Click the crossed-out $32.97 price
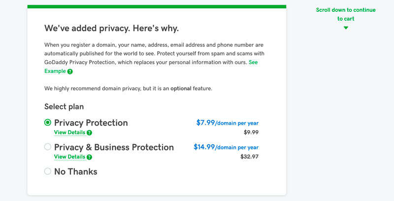The image size is (394, 201). click(249, 157)
